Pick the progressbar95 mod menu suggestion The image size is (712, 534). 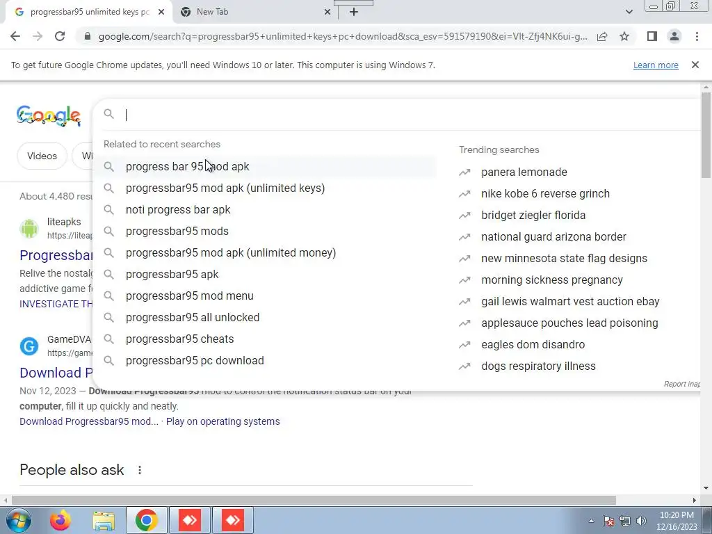click(264, 296)
